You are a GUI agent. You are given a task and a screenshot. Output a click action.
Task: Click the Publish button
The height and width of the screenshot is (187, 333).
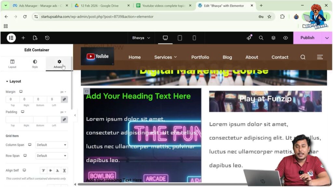click(307, 38)
